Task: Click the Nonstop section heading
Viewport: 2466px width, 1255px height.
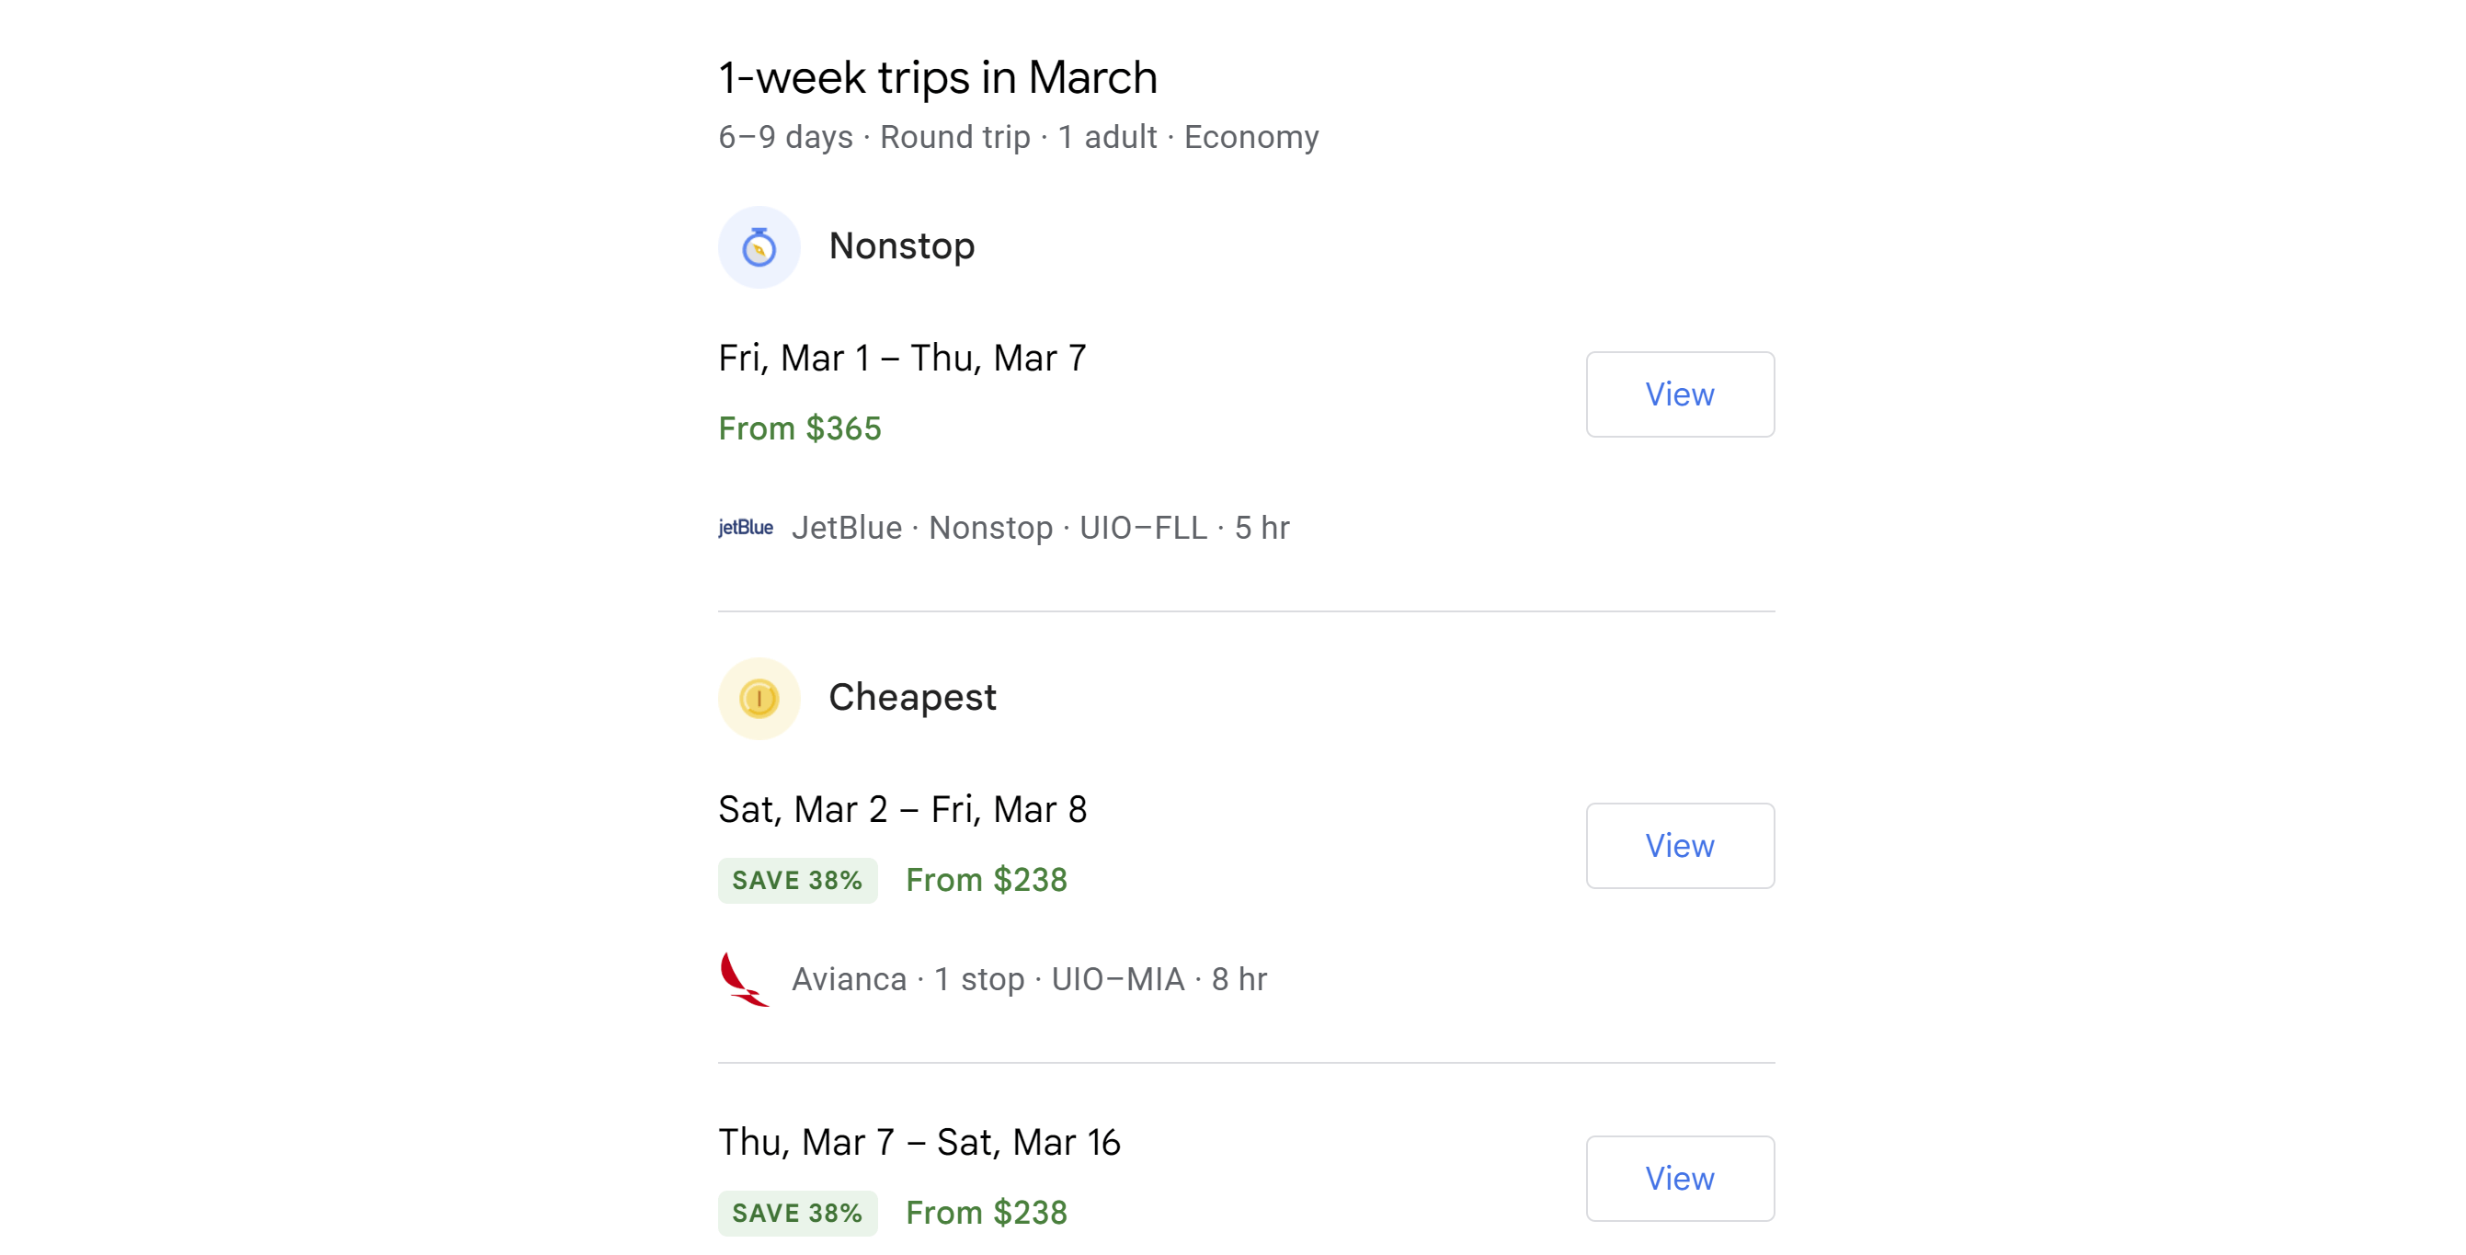Action: [x=901, y=246]
